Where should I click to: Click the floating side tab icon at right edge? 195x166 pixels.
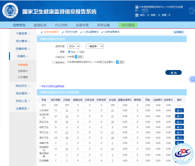pyautogui.click(x=192, y=79)
